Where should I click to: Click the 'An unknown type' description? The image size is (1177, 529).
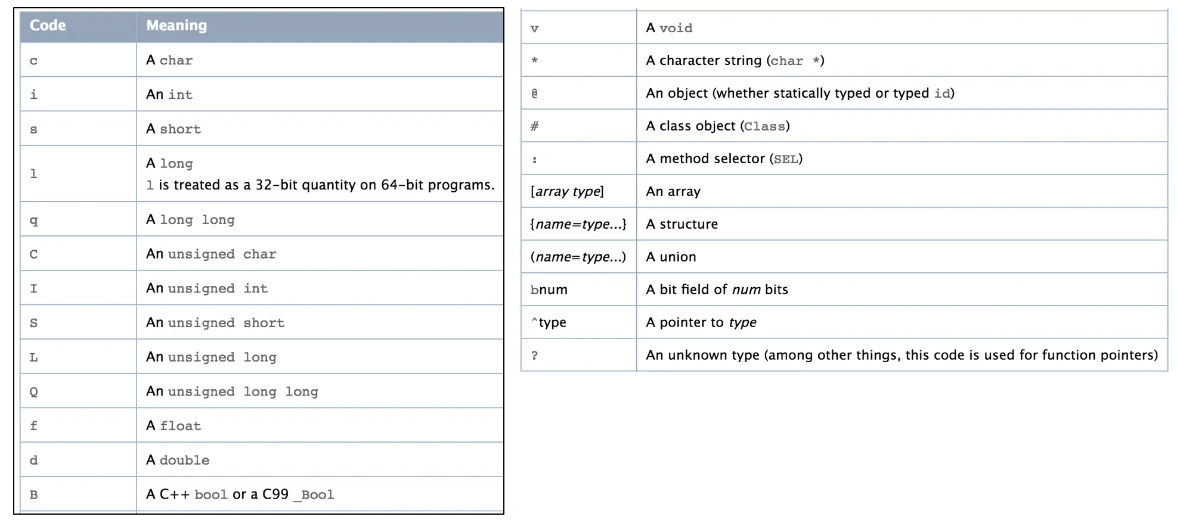[x=902, y=355]
